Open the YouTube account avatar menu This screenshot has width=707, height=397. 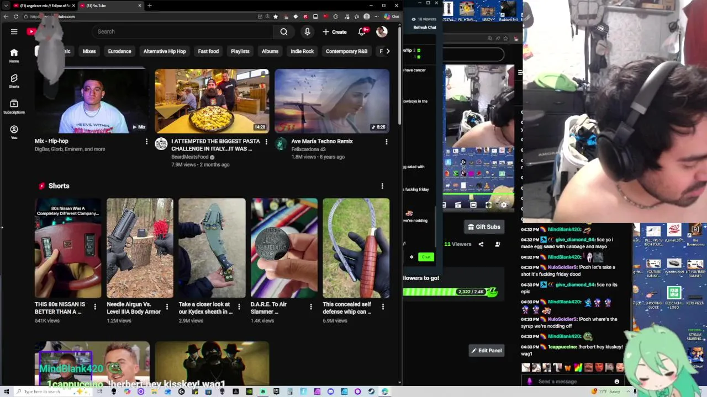[382, 31]
